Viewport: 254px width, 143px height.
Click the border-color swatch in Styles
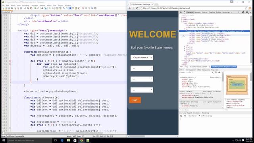[195, 97]
